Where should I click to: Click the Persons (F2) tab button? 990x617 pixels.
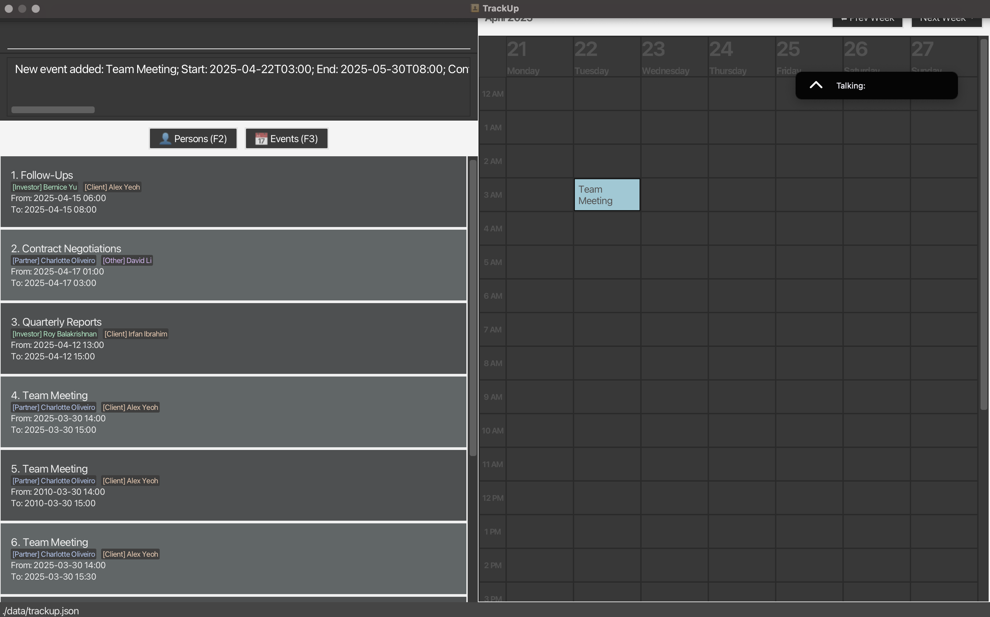pos(193,139)
